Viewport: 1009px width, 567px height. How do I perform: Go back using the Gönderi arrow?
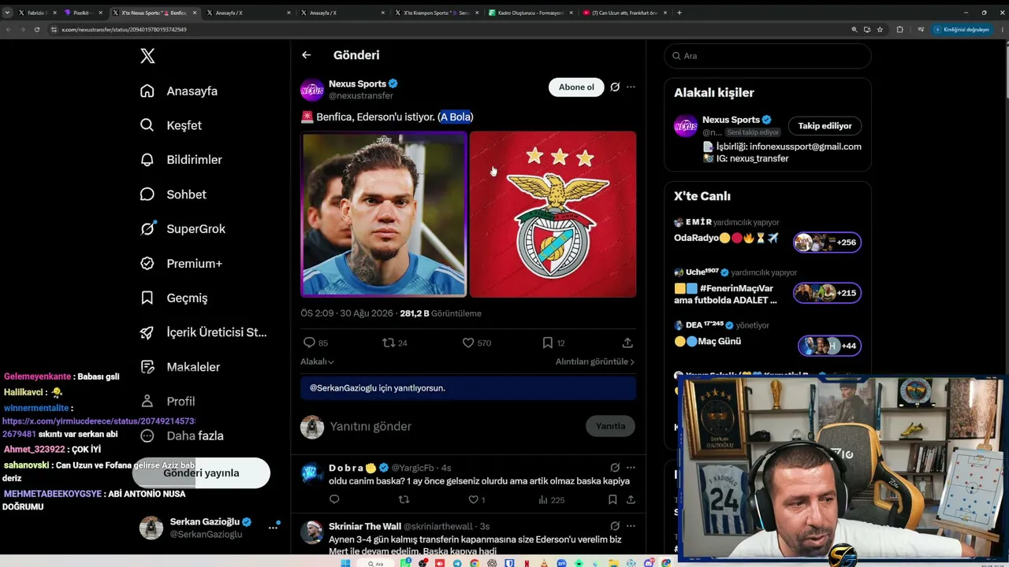pyautogui.click(x=306, y=55)
